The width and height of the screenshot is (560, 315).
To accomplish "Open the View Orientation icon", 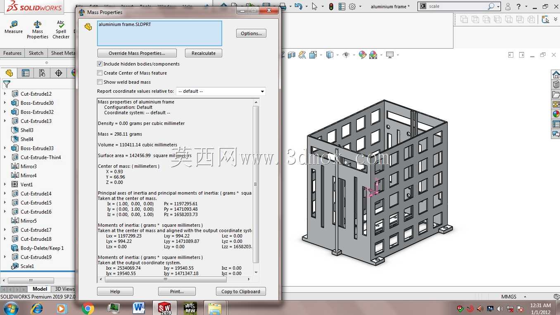I will (x=313, y=55).
